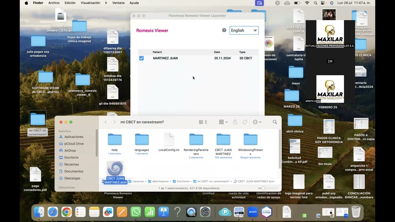Click the Wi-Fi icon in menu bar
This screenshot has width=395, height=222.
pyautogui.click(x=307, y=3)
